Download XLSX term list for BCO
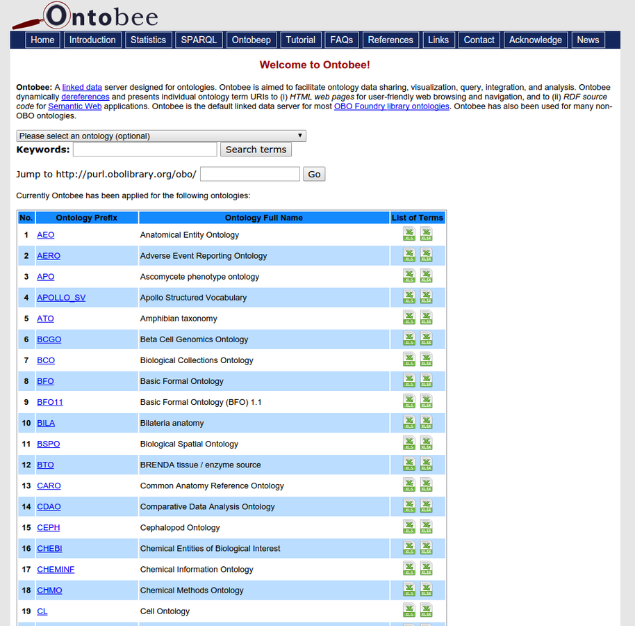 (x=426, y=359)
